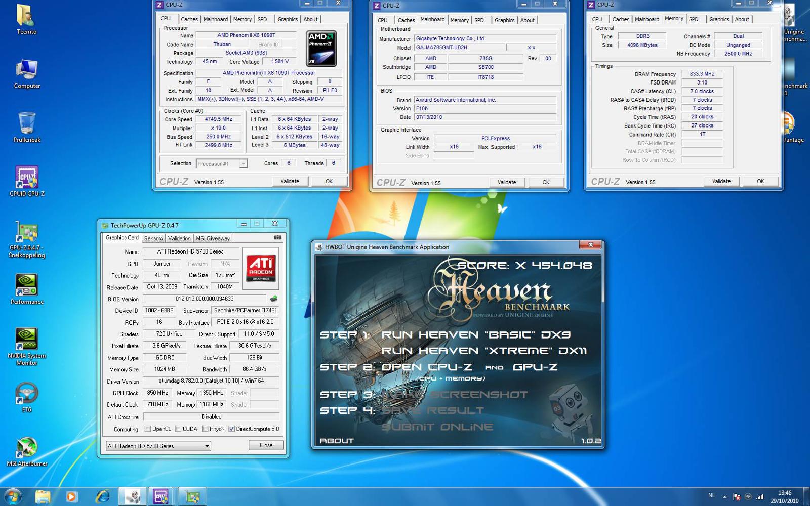Image resolution: width=810 pixels, height=506 pixels.
Task: Launch MSI Afterburner desktop icon
Action: (x=26, y=451)
